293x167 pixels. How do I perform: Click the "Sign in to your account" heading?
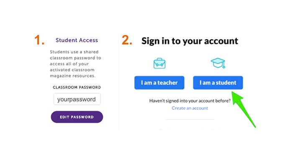tap(190, 41)
